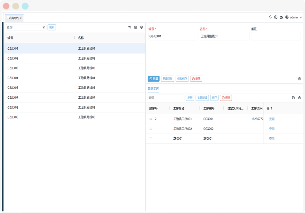This screenshot has height=213, width=305.
Task: Expand the admin dropdown arrow
Action: (301, 17)
